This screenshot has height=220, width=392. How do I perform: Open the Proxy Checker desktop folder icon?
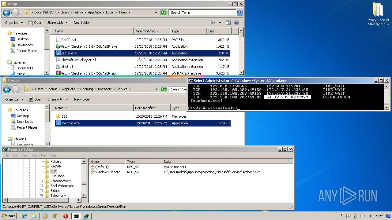coord(379,14)
